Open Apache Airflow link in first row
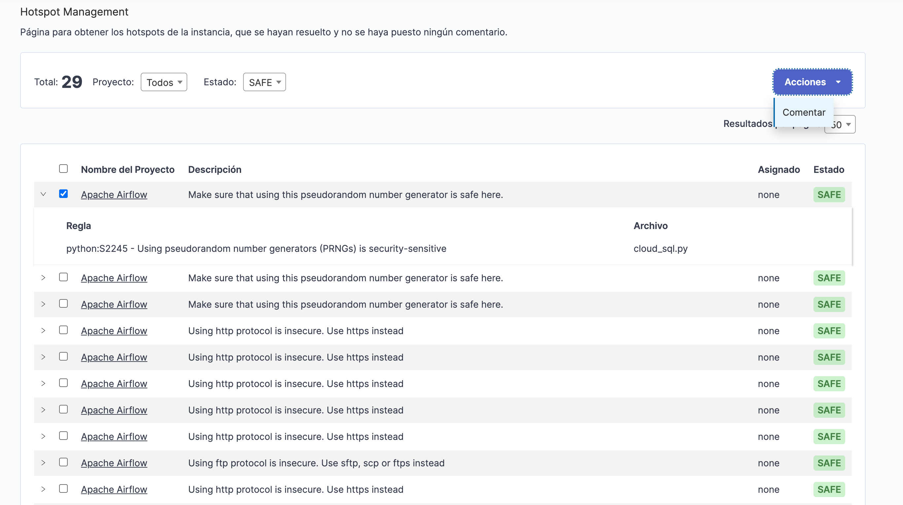Screen dimensions: 903x505 pyautogui.click(x=114, y=195)
